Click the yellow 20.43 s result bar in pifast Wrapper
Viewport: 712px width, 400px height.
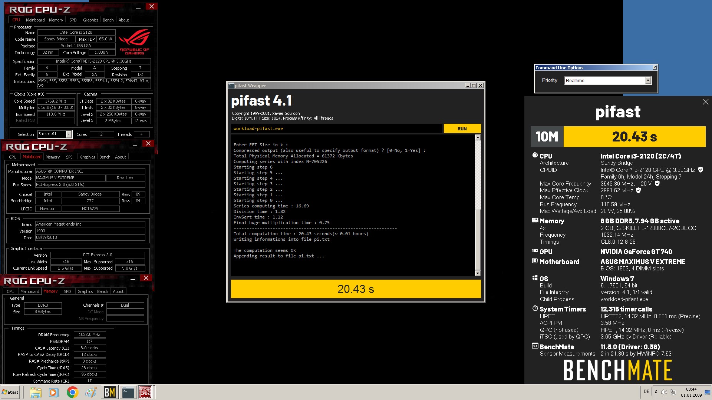[x=356, y=289]
